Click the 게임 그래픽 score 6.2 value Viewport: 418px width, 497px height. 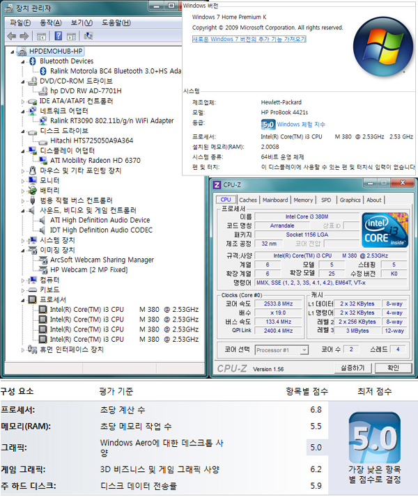click(316, 469)
